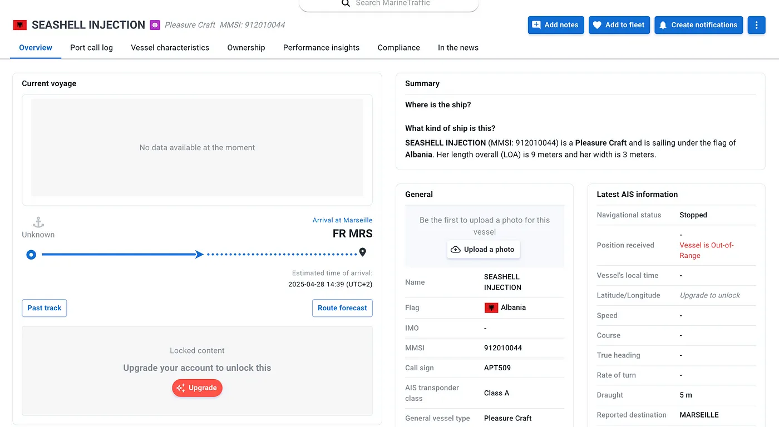Click the FR MRS port code
The height and width of the screenshot is (427, 779).
coord(353,234)
